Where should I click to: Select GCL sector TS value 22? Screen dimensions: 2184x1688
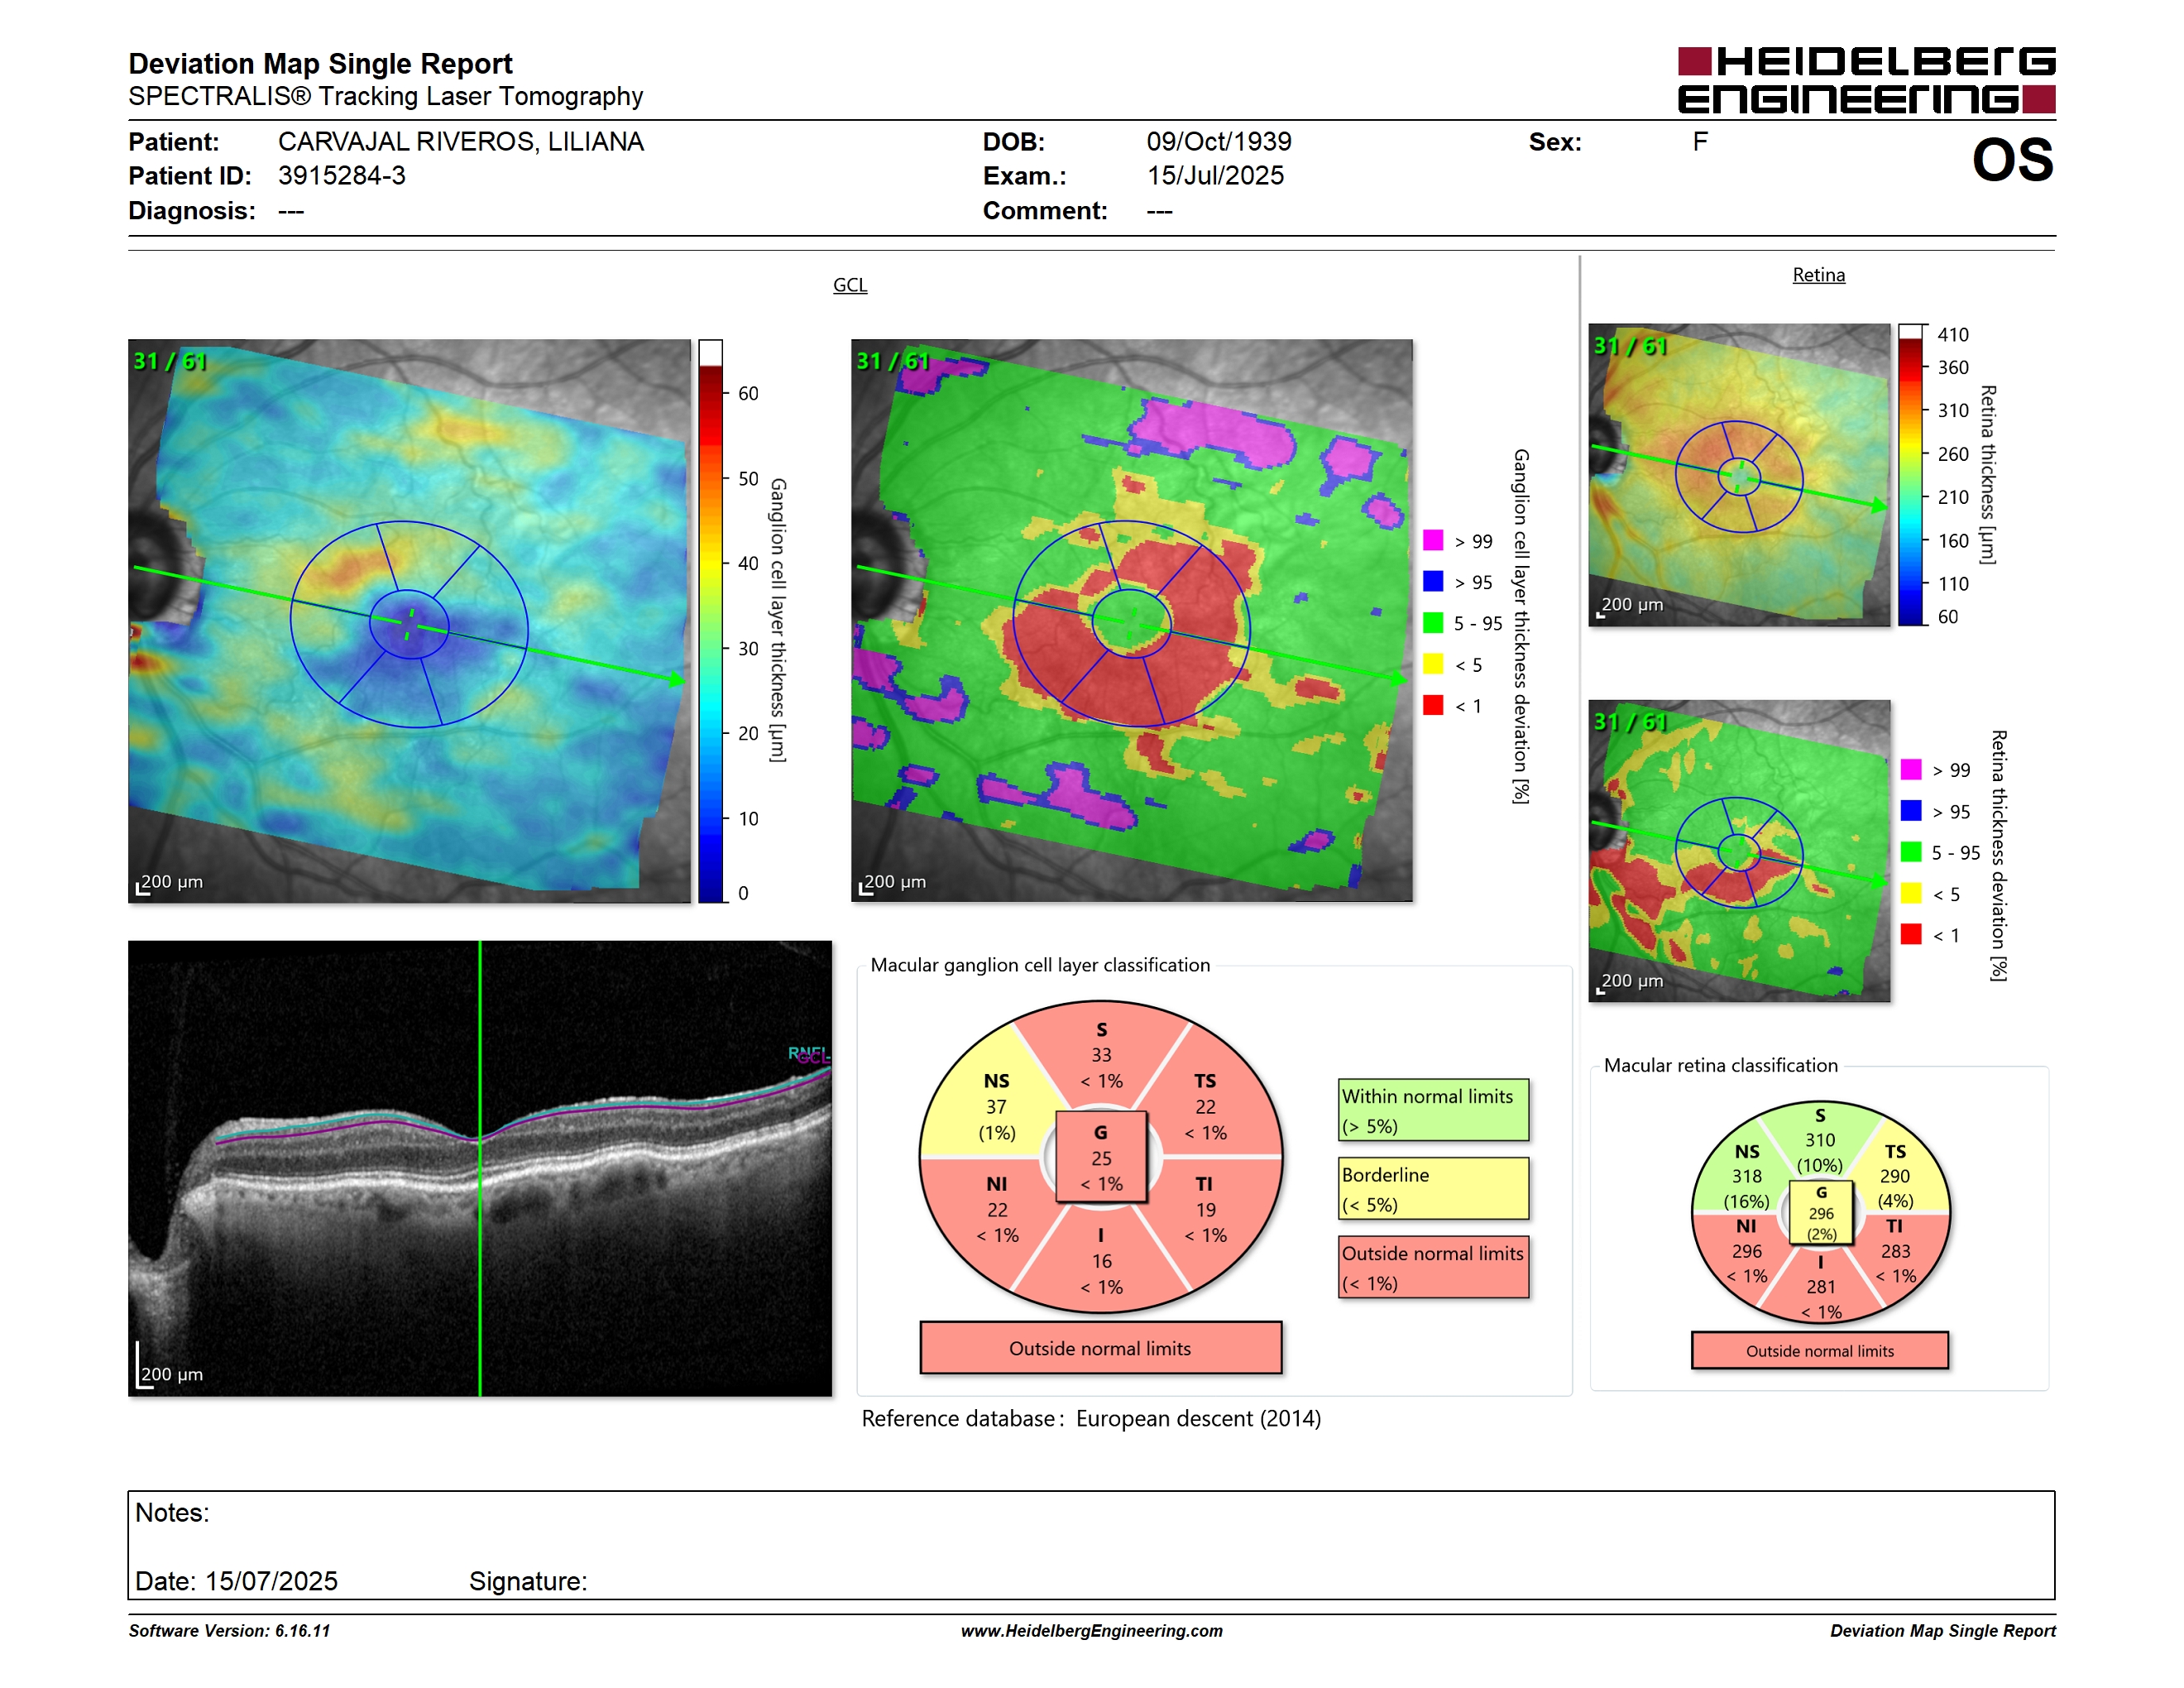[x=1205, y=1107]
